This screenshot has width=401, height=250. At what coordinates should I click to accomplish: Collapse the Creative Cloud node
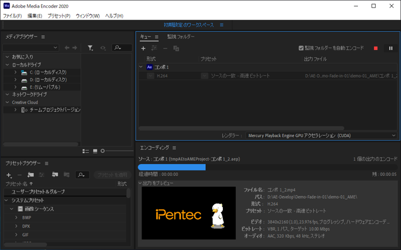(8, 102)
